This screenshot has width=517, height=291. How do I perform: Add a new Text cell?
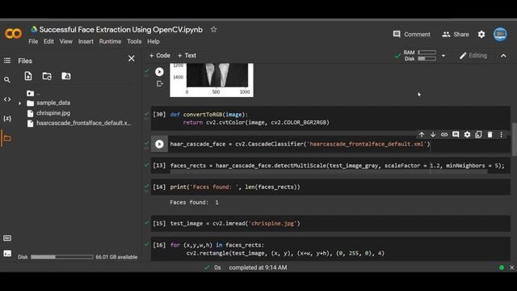(187, 56)
